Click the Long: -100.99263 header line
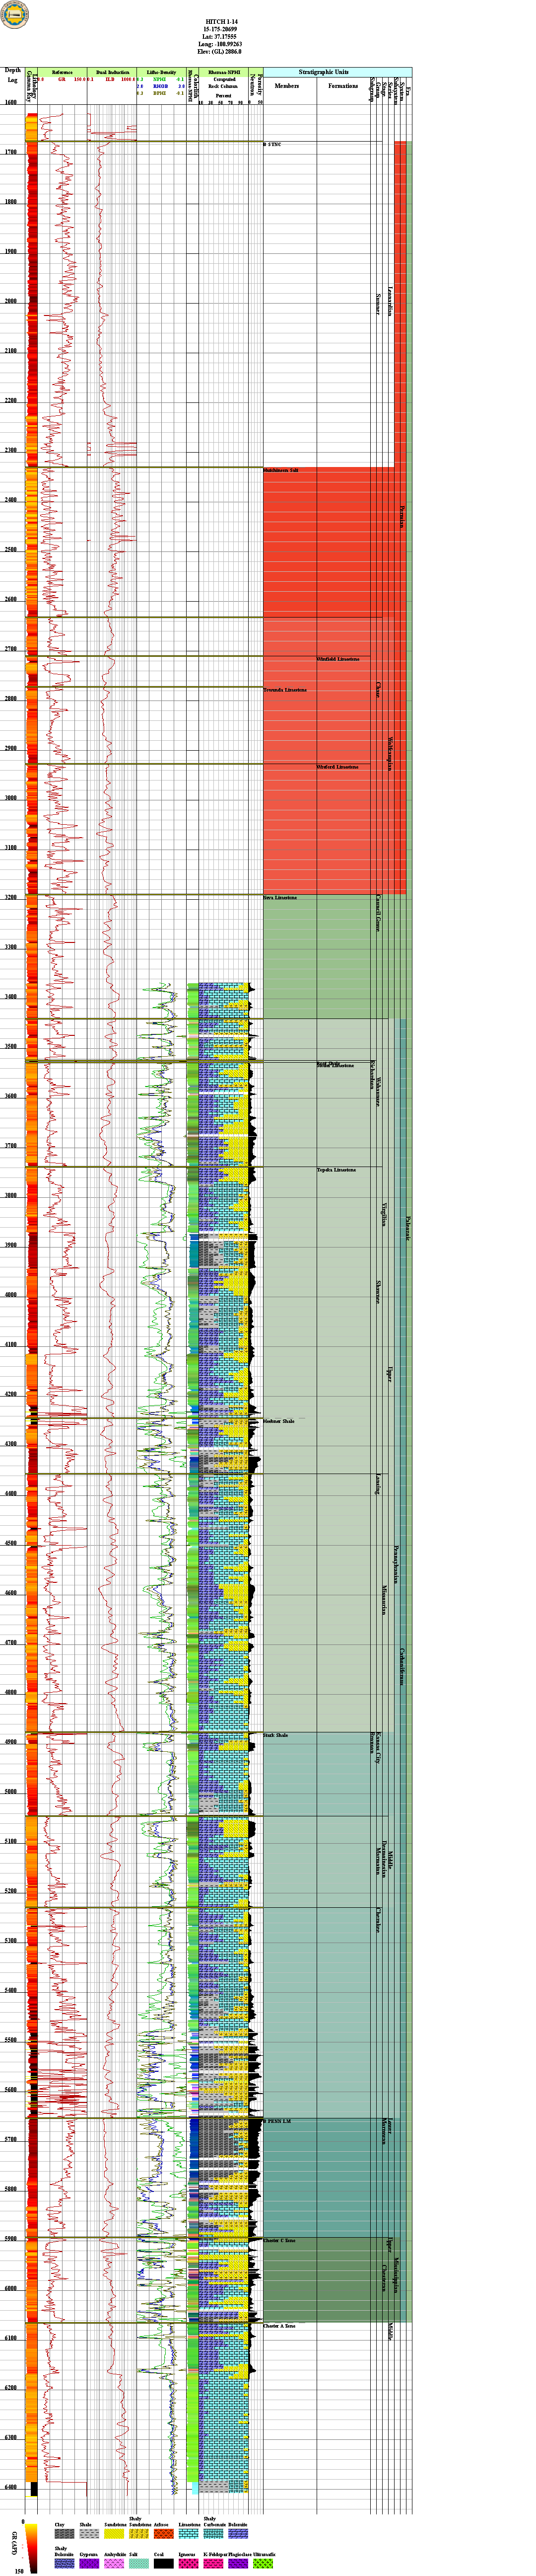 [x=220, y=44]
